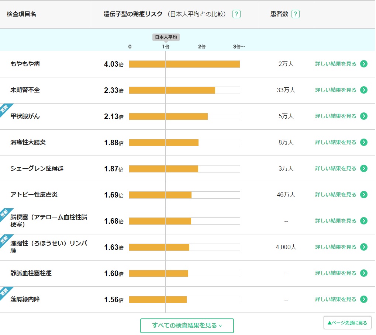Image resolution: width=376 pixels, height=335 pixels.
Task: Click the help icon beside 患者数
Action: [x=296, y=14]
